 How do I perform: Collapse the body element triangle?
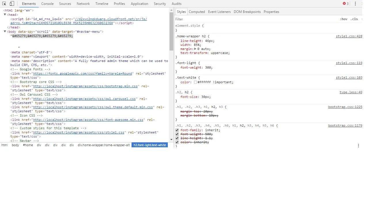pyautogui.click(x=5, y=32)
